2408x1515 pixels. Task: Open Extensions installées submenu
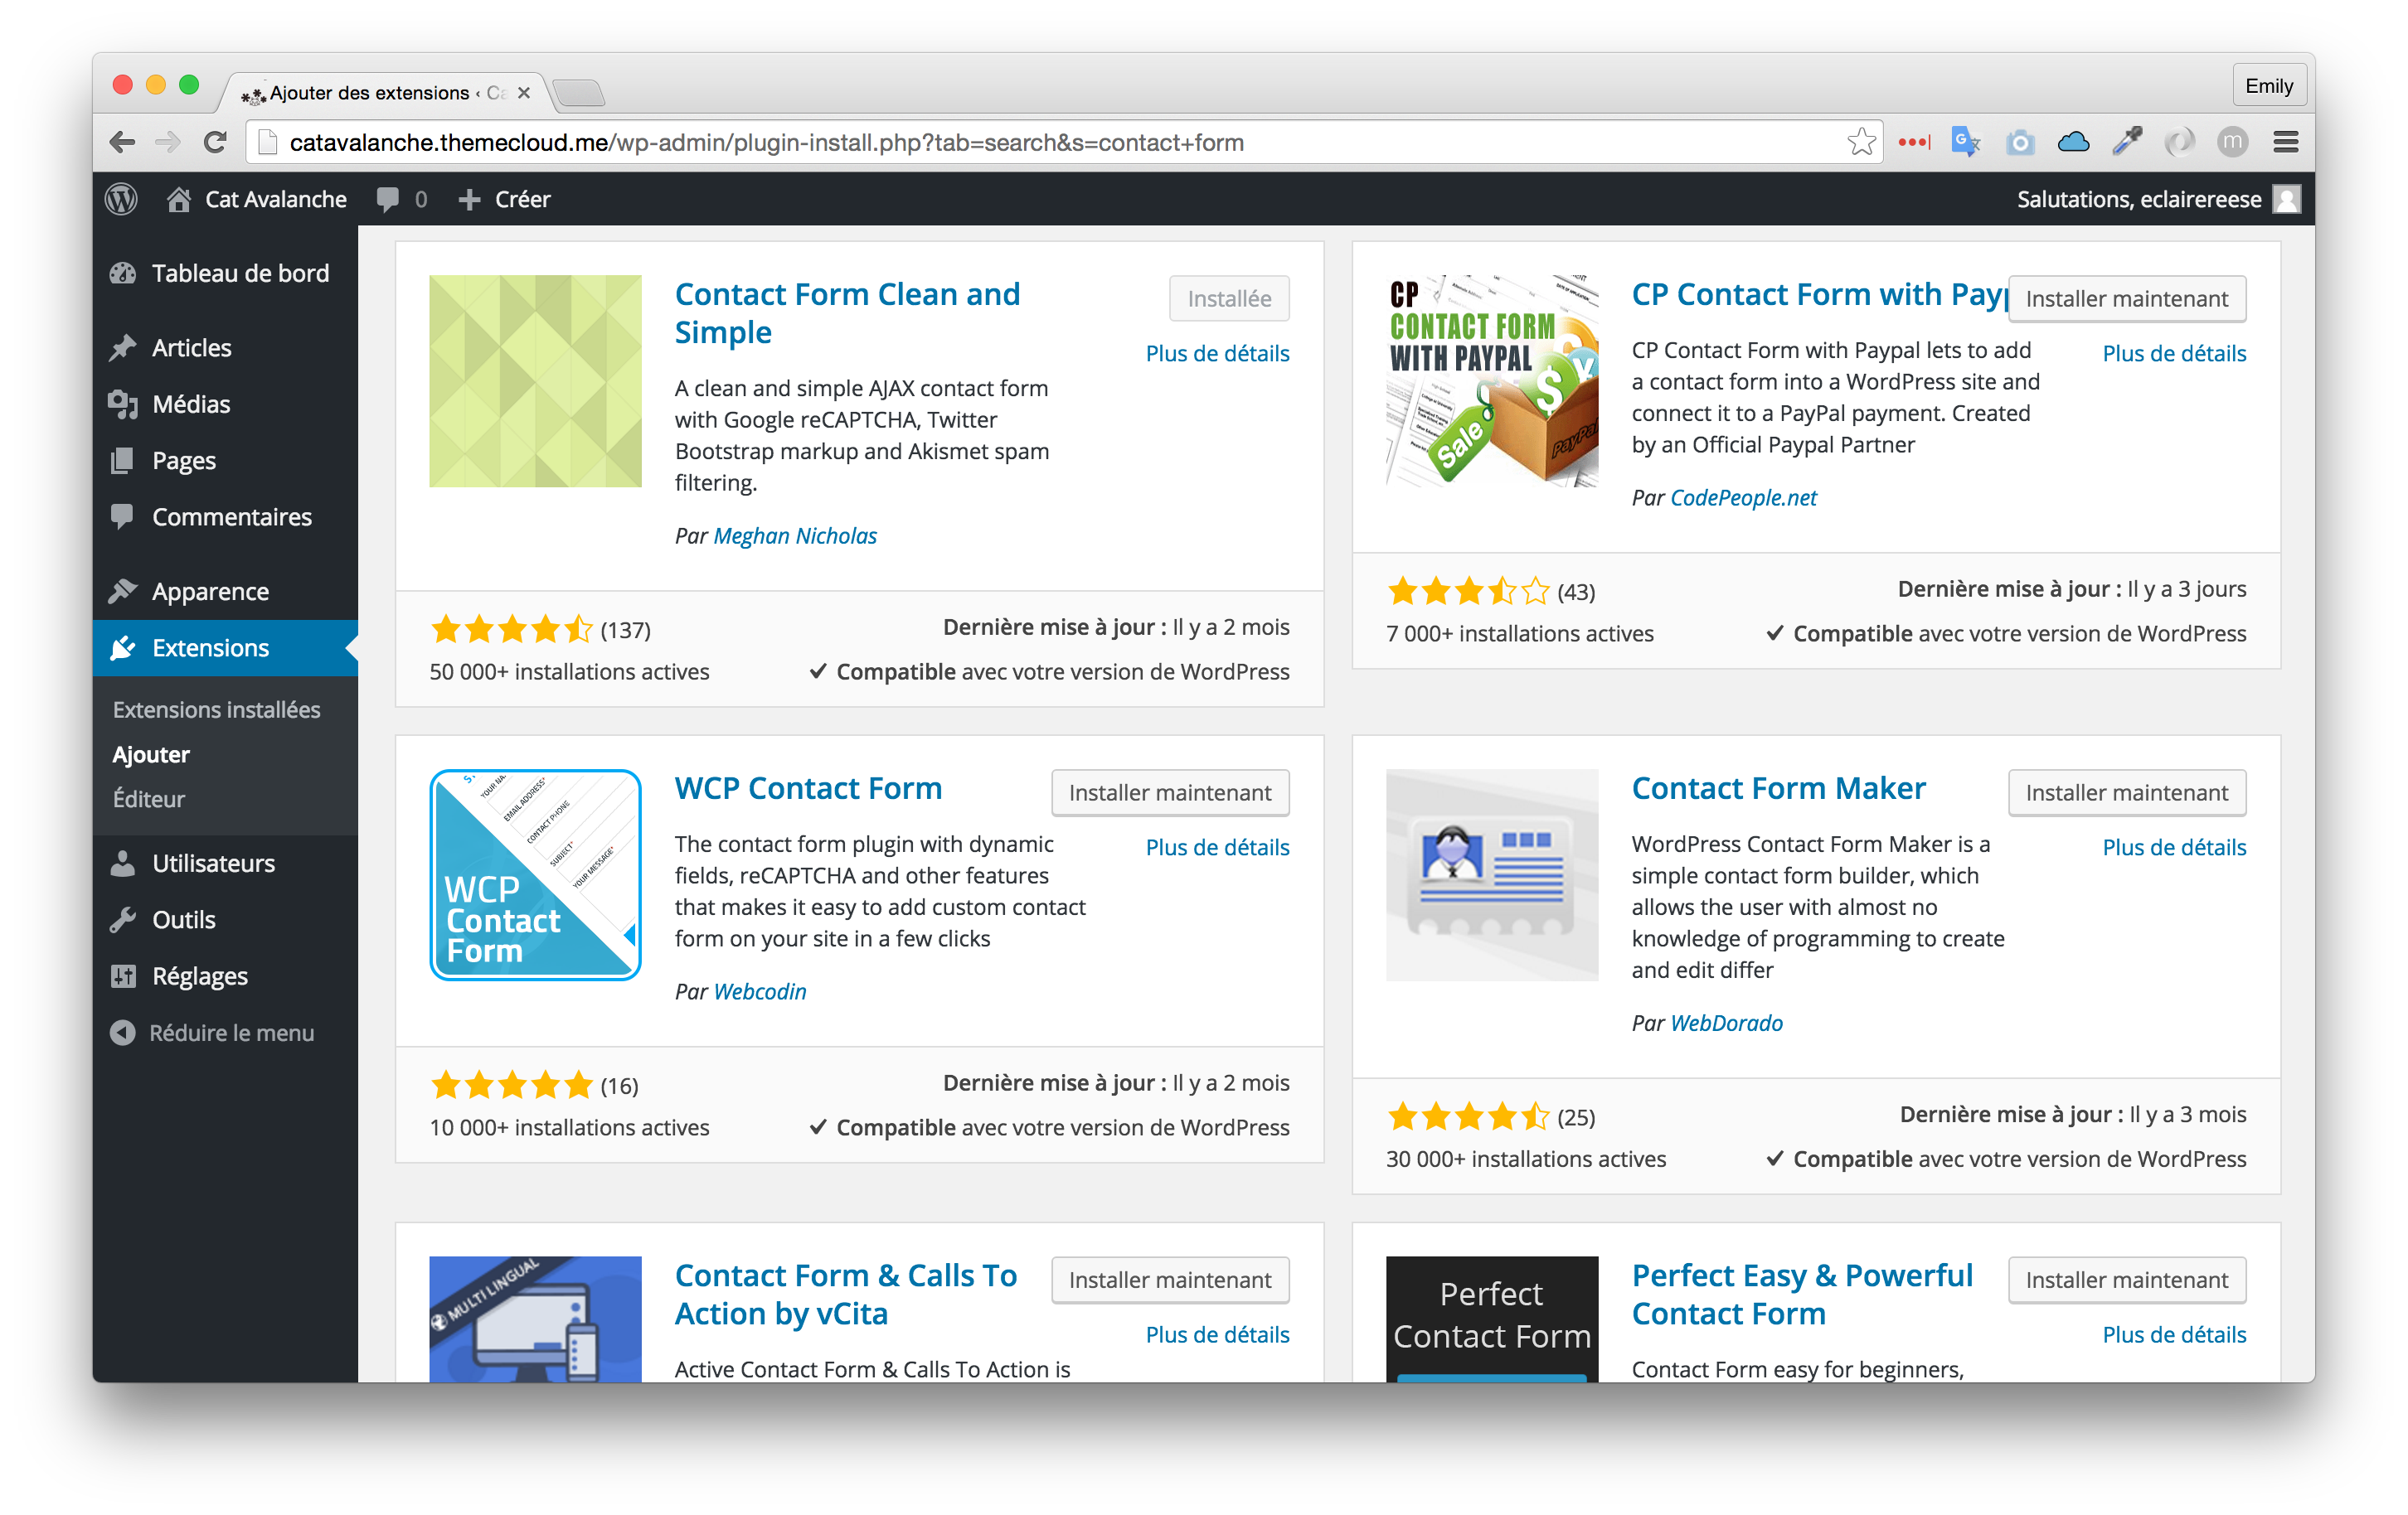[x=216, y=709]
